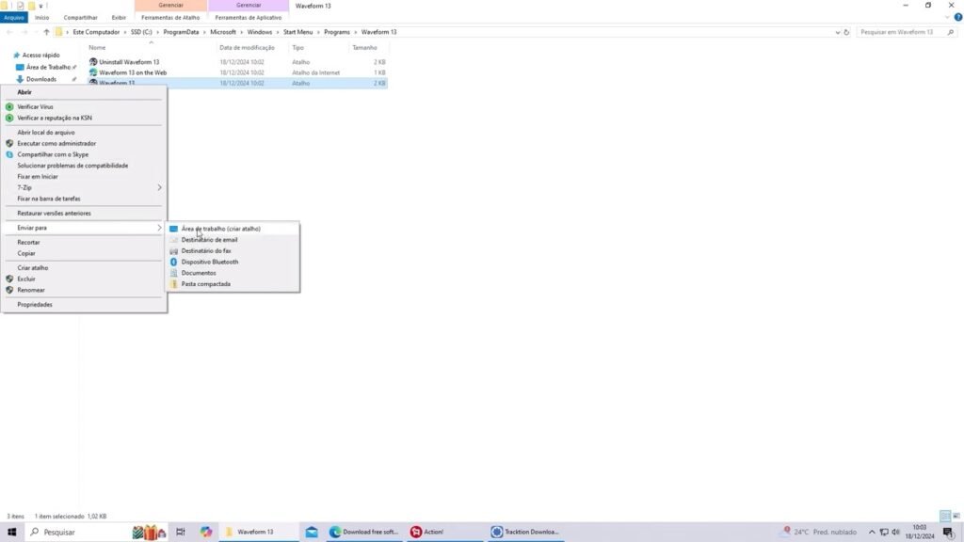The height and width of the screenshot is (542, 964).
Task: Expand the Enviar para submenu arrow
Action: pyautogui.click(x=159, y=228)
